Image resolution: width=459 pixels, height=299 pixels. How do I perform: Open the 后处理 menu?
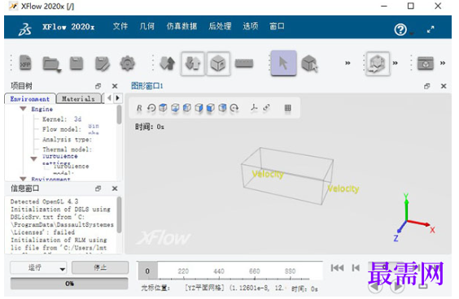(x=220, y=26)
